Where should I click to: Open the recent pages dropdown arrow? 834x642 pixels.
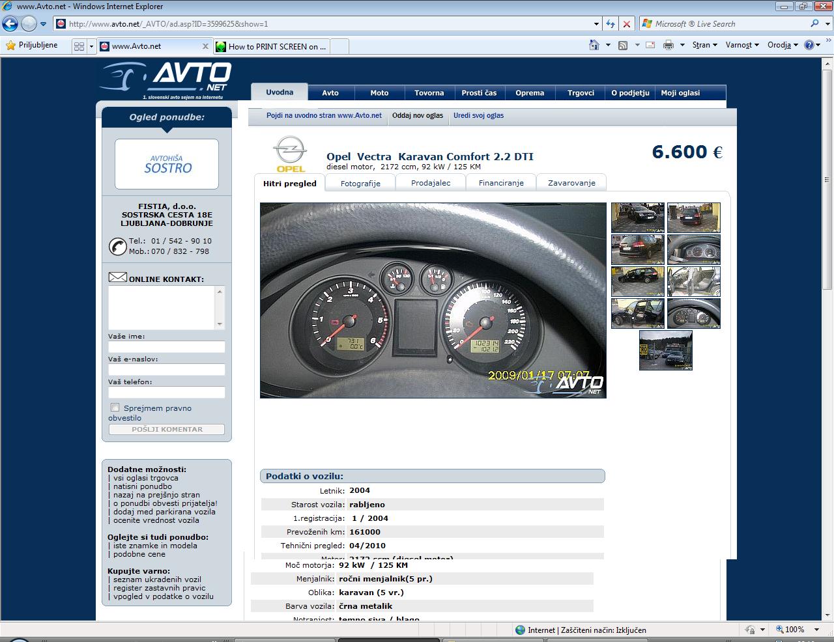pos(43,24)
